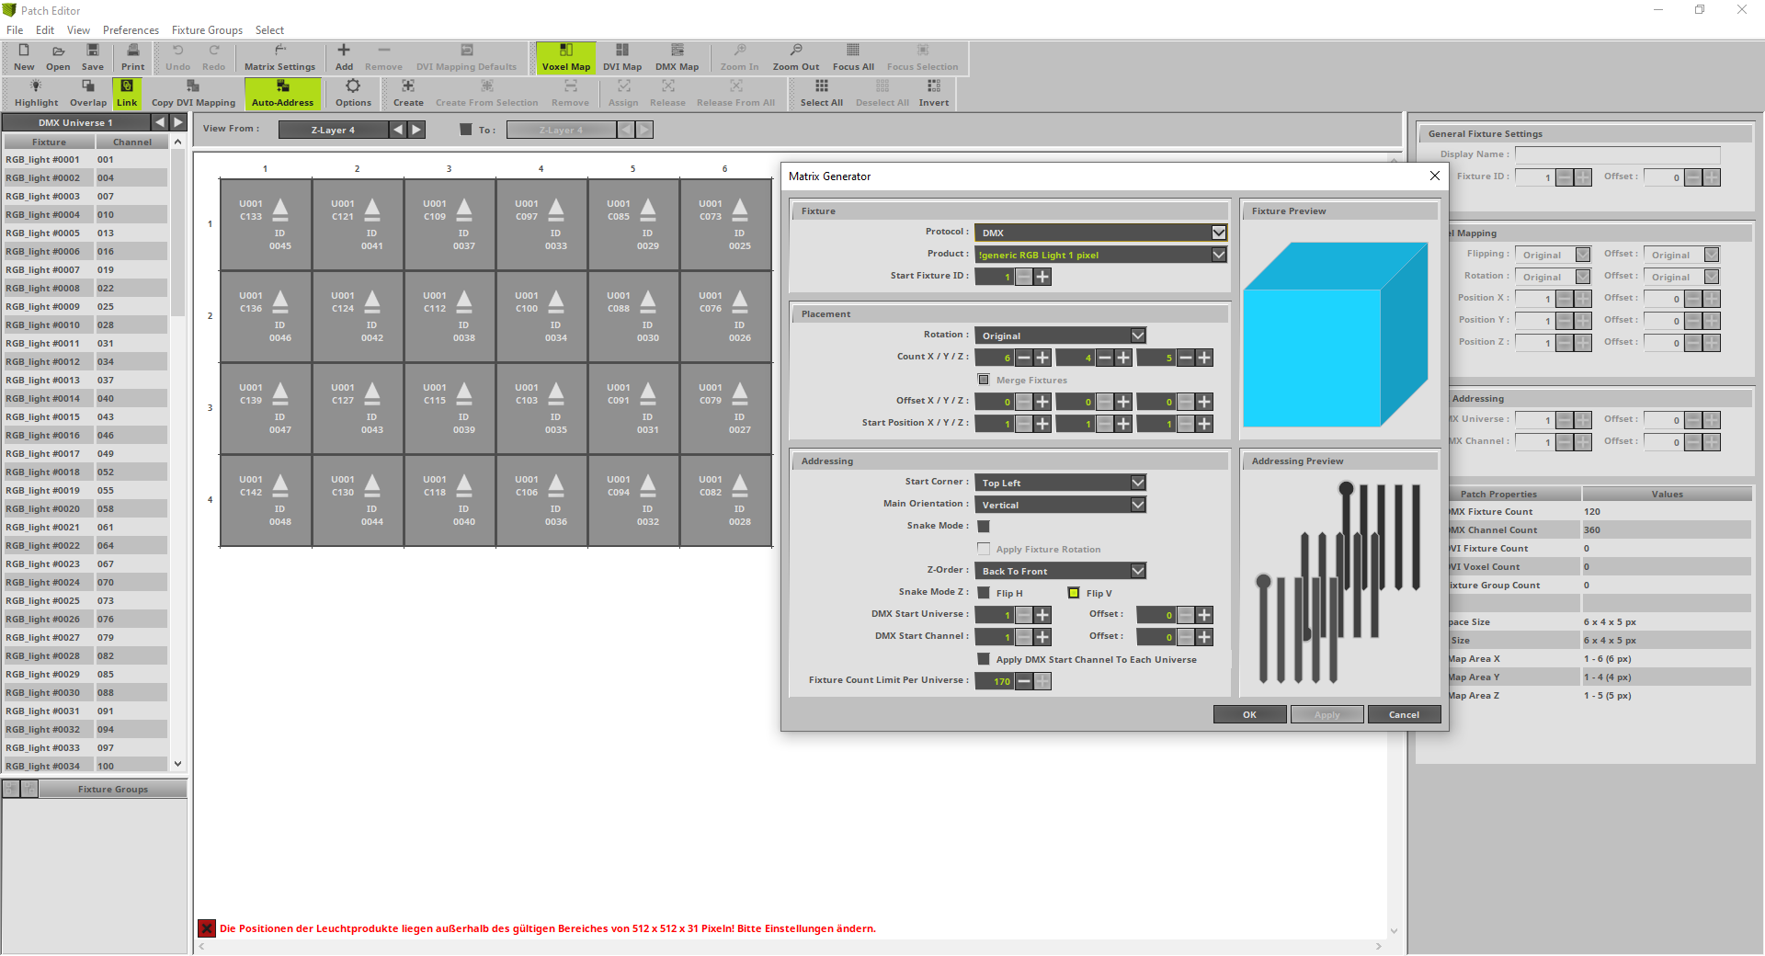Image resolution: width=1765 pixels, height=956 pixels.
Task: Toggle Flip V checkbox
Action: (1074, 593)
